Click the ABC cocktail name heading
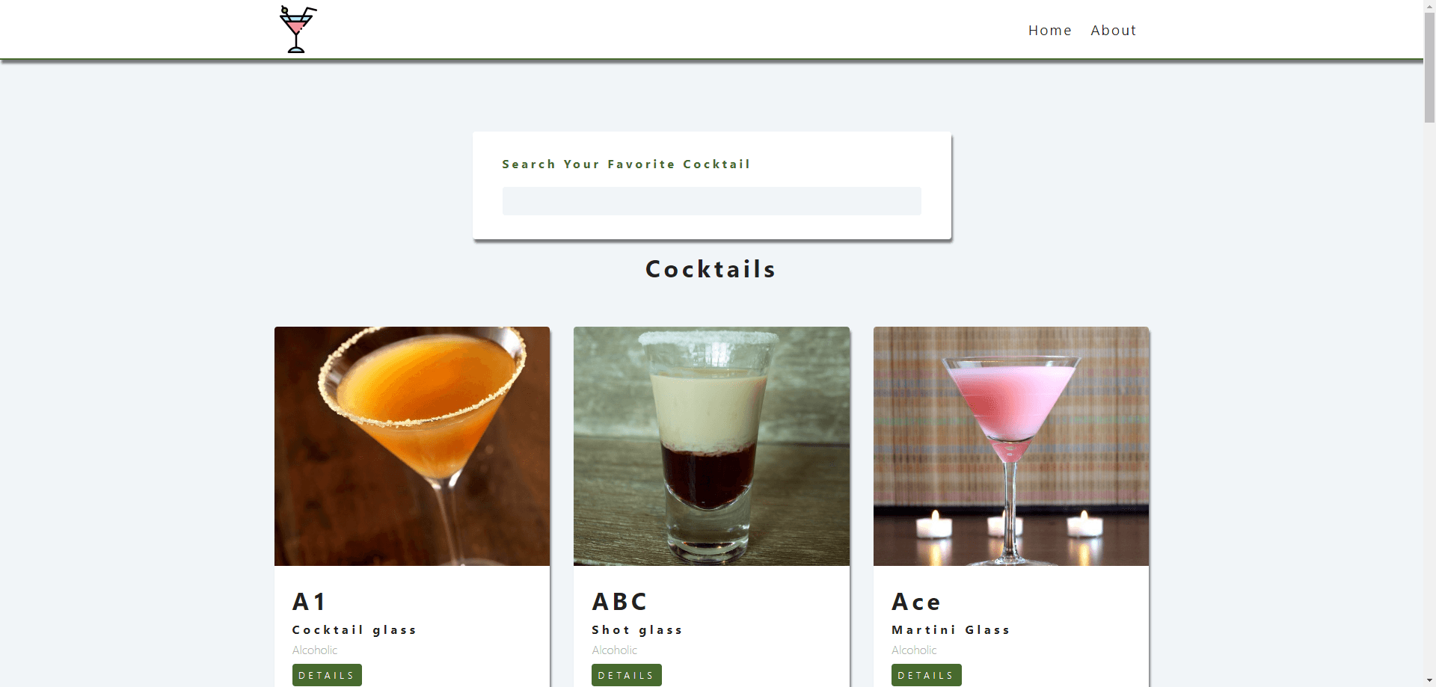The width and height of the screenshot is (1436, 687). 620,602
